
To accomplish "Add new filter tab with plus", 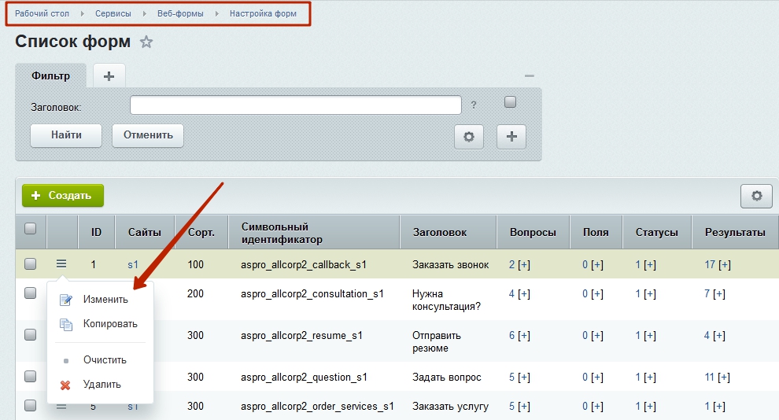I will [x=109, y=76].
